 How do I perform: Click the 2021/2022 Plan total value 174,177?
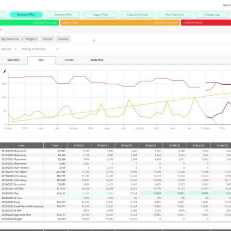(61, 193)
